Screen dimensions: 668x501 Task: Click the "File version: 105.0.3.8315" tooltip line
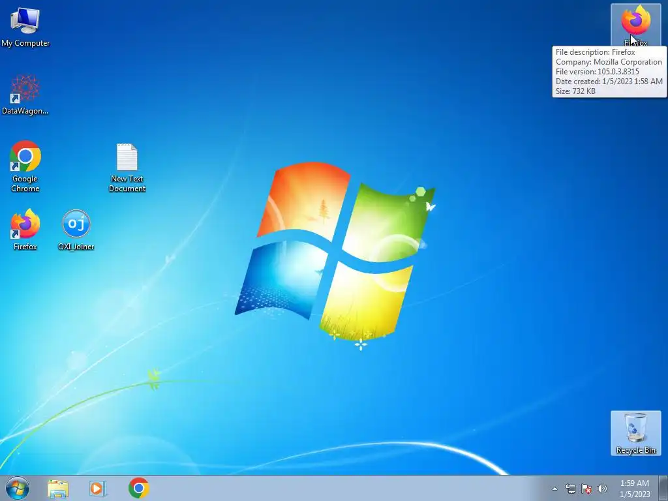[x=598, y=72]
